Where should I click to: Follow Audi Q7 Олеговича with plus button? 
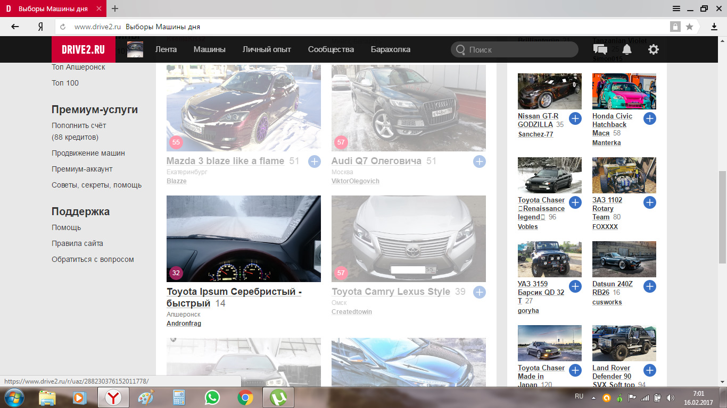pos(479,161)
